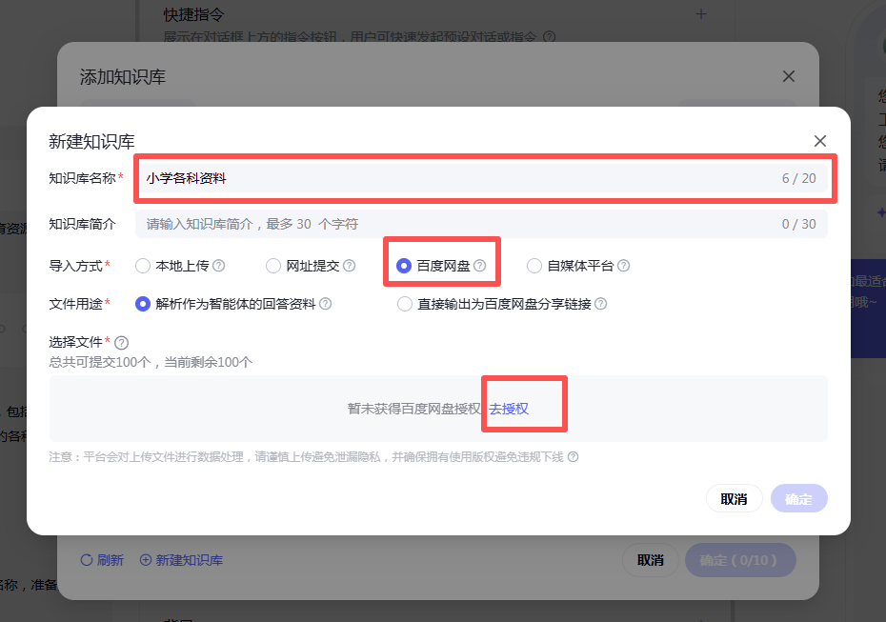Click 取消 in 添加知识库 dialog

point(651,560)
